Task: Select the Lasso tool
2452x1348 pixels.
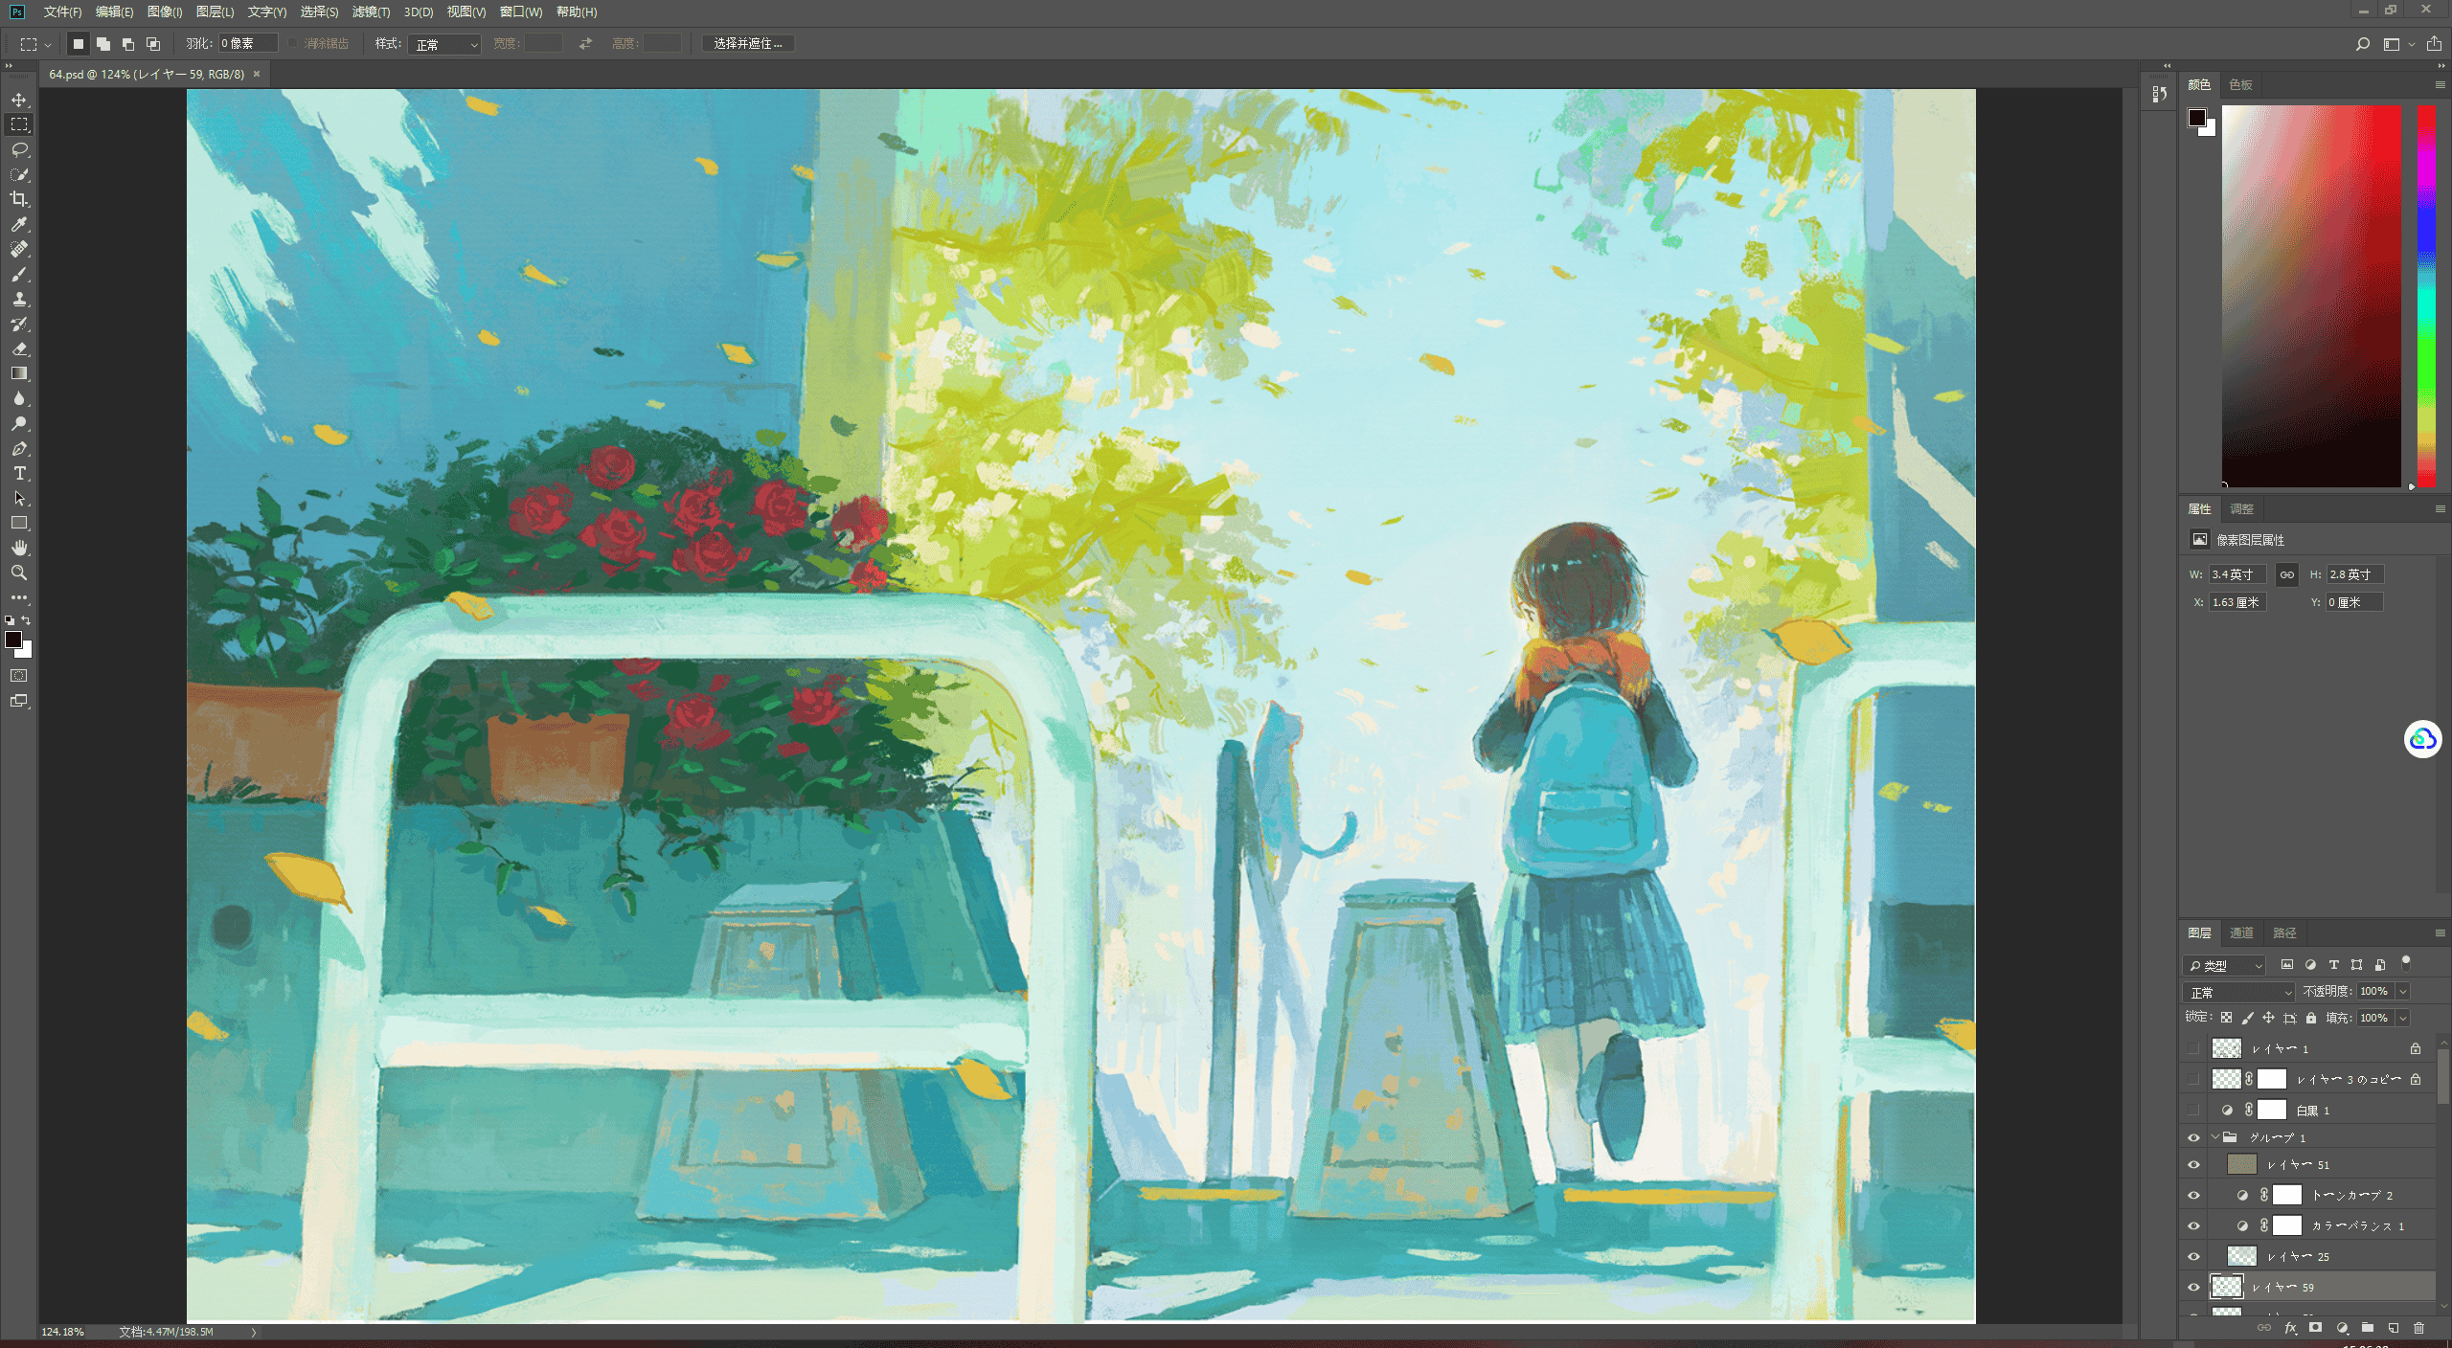Action: (x=19, y=149)
